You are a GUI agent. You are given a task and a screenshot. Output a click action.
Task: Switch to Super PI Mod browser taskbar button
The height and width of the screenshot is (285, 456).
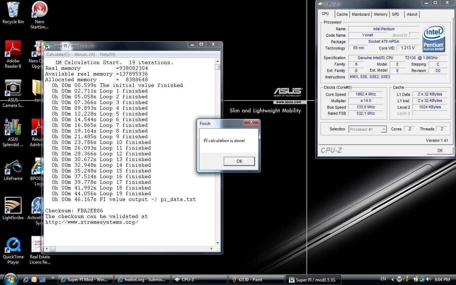[85, 280]
